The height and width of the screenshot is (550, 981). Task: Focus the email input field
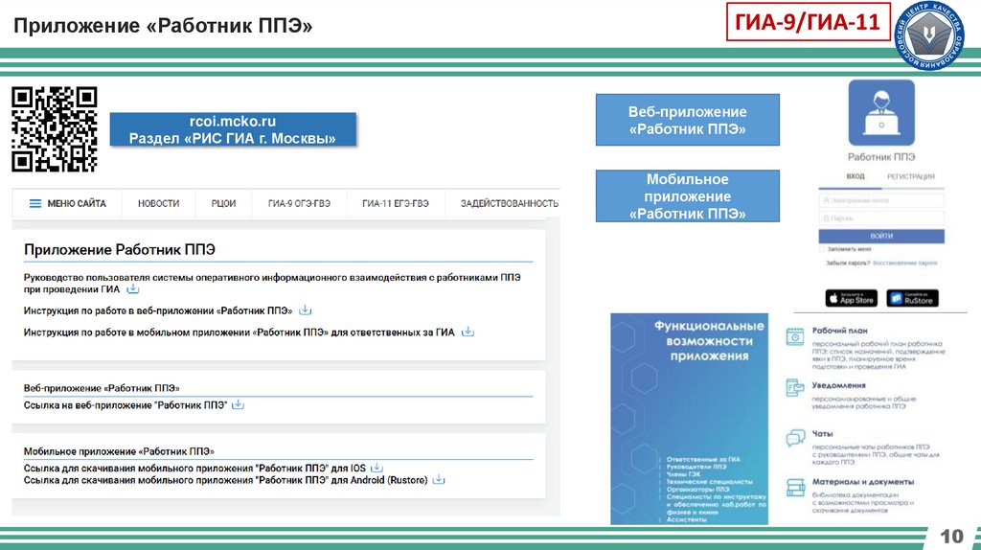[x=881, y=201]
